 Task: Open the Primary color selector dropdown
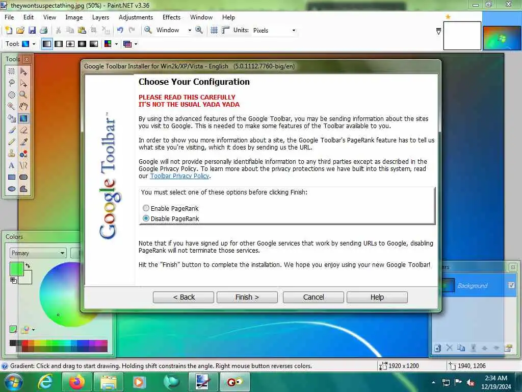tap(38, 253)
